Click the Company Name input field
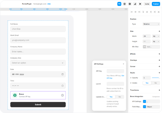162x113 pixels. tap(38, 51)
